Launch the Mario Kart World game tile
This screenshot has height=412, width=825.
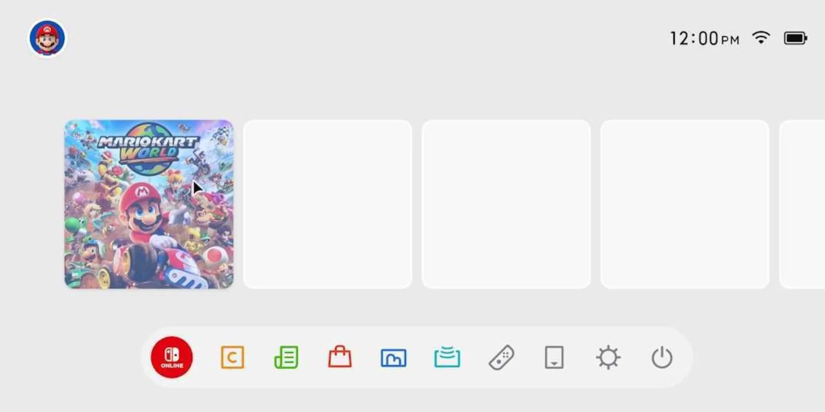tap(149, 204)
